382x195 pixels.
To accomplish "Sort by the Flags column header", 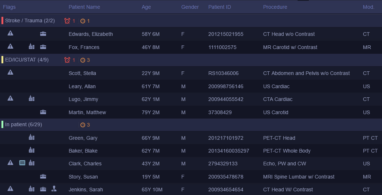I will click(9, 7).
